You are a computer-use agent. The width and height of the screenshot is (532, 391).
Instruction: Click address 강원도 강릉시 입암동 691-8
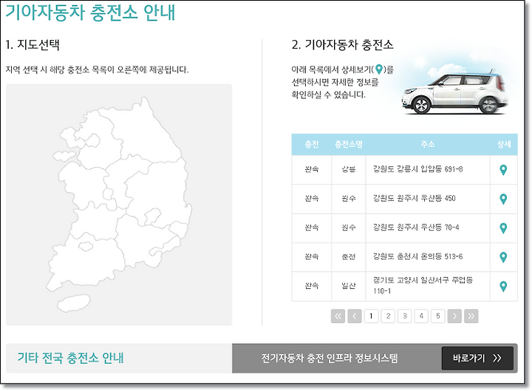point(418,169)
